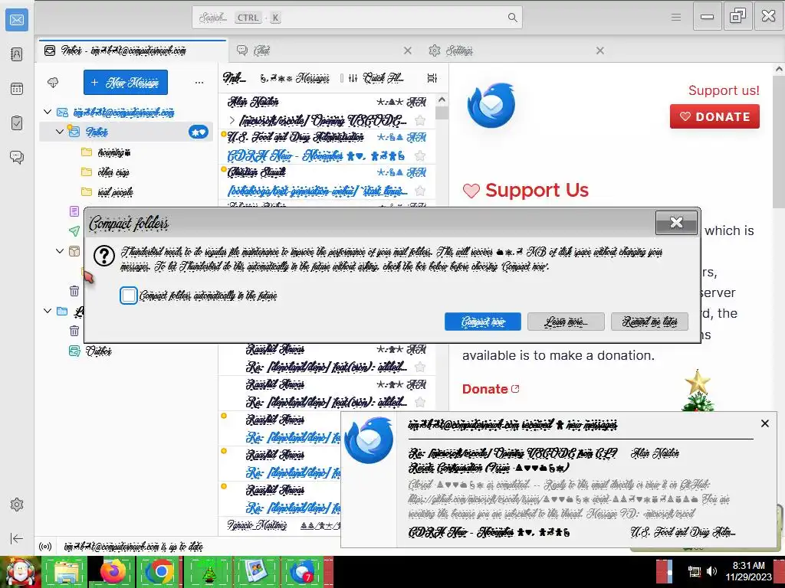Open Firefox from the taskbar

(113, 572)
